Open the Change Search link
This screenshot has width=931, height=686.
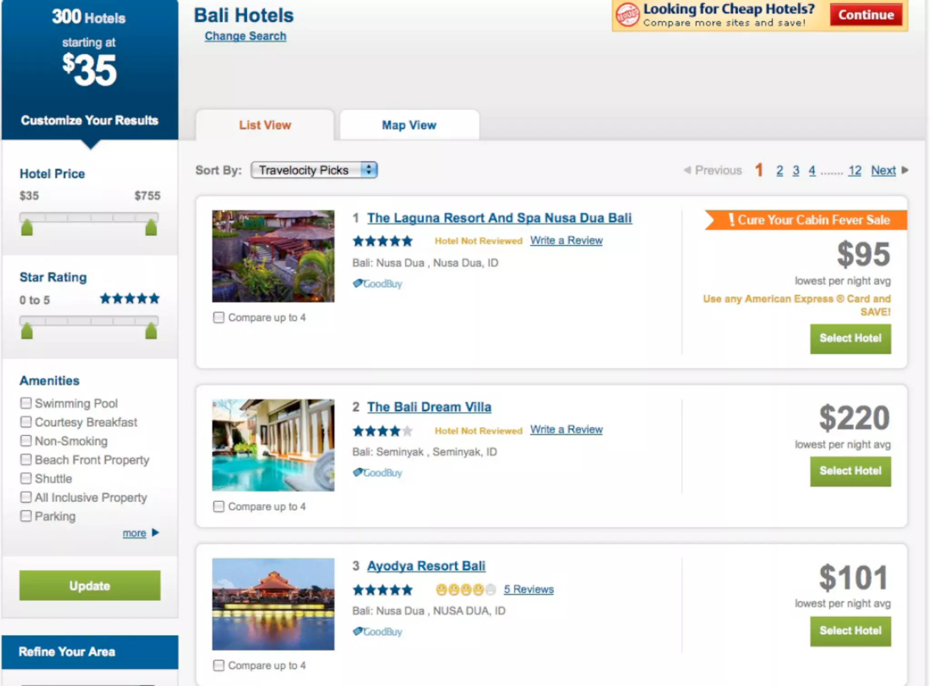[245, 36]
